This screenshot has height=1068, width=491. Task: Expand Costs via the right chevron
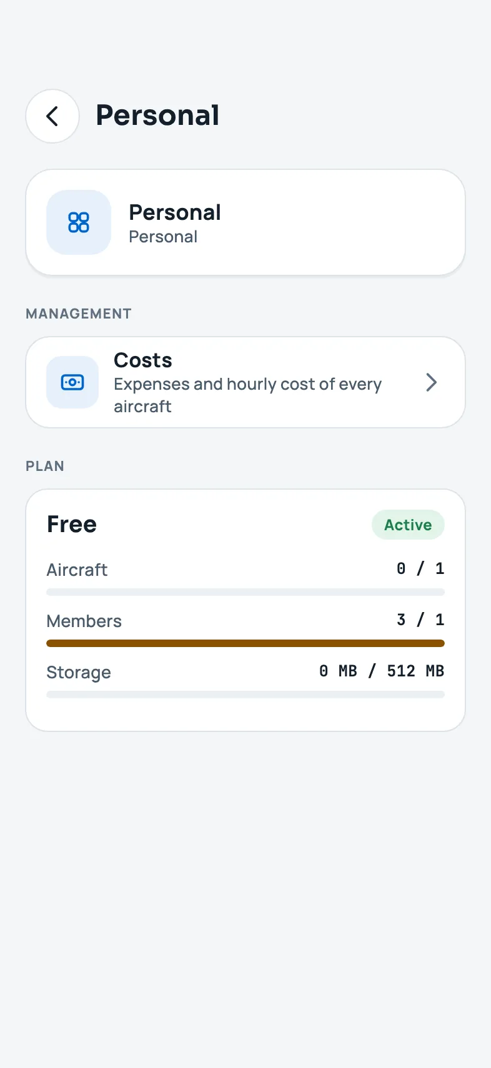431,382
